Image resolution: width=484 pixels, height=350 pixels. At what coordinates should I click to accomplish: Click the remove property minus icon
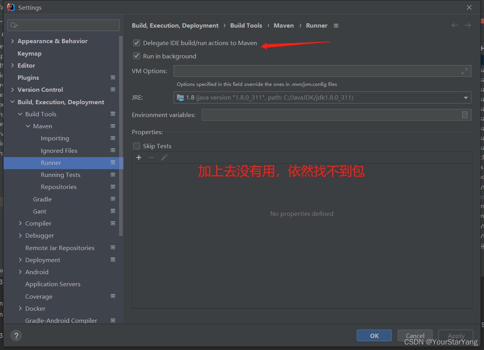coord(151,157)
